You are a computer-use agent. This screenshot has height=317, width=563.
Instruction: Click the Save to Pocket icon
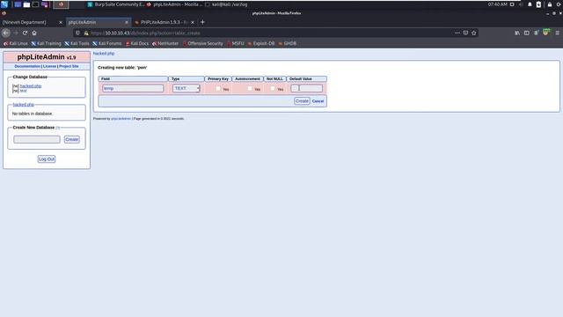click(465, 33)
